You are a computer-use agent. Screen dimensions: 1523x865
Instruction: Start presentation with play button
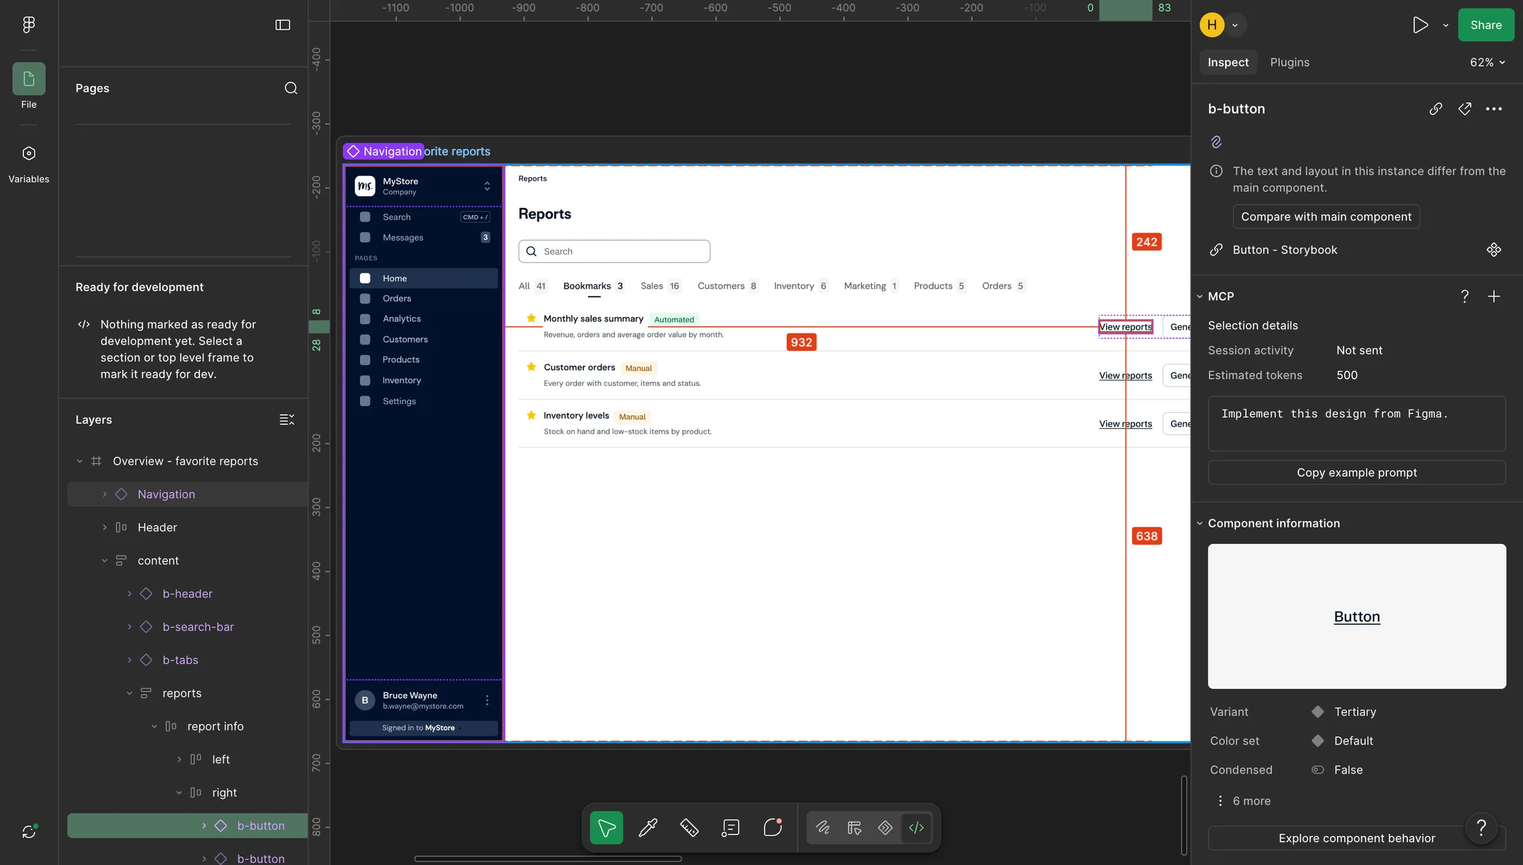click(1420, 25)
